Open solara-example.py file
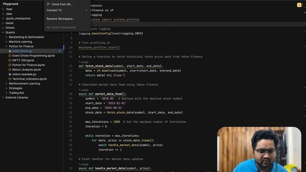The width and height of the screenshot is (306, 172). coord(24,75)
